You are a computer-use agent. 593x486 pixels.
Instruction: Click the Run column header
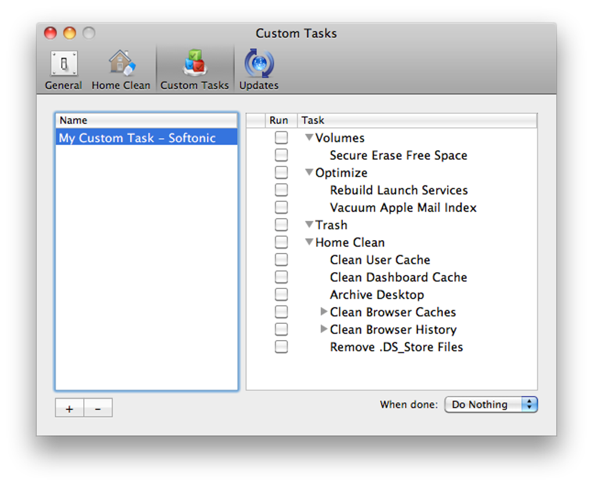[x=281, y=120]
